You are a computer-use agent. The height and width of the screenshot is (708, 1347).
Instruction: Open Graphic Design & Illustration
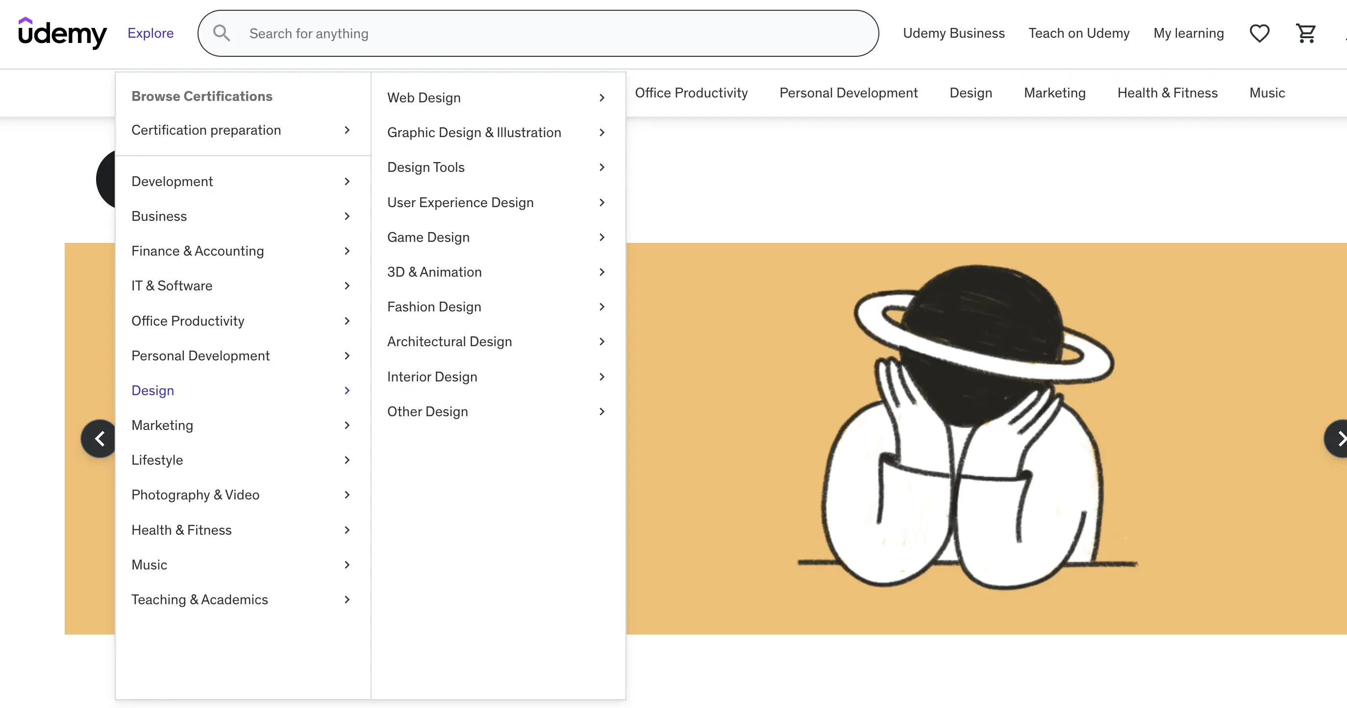pos(474,133)
